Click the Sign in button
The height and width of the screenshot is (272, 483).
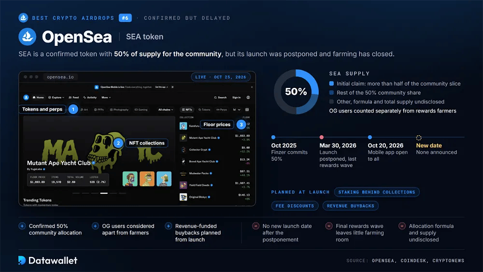click(237, 97)
